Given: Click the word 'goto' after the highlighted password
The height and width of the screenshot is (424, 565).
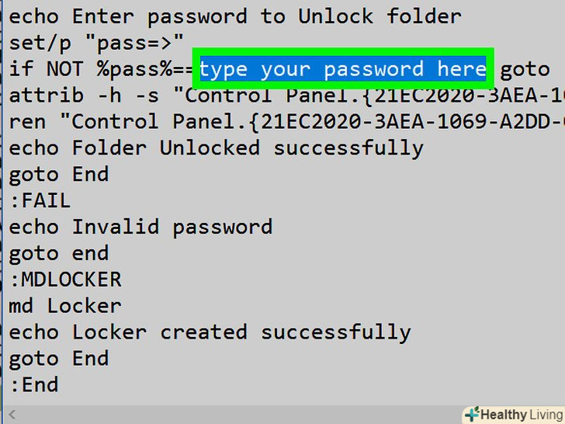Looking at the screenshot, I should [525, 69].
